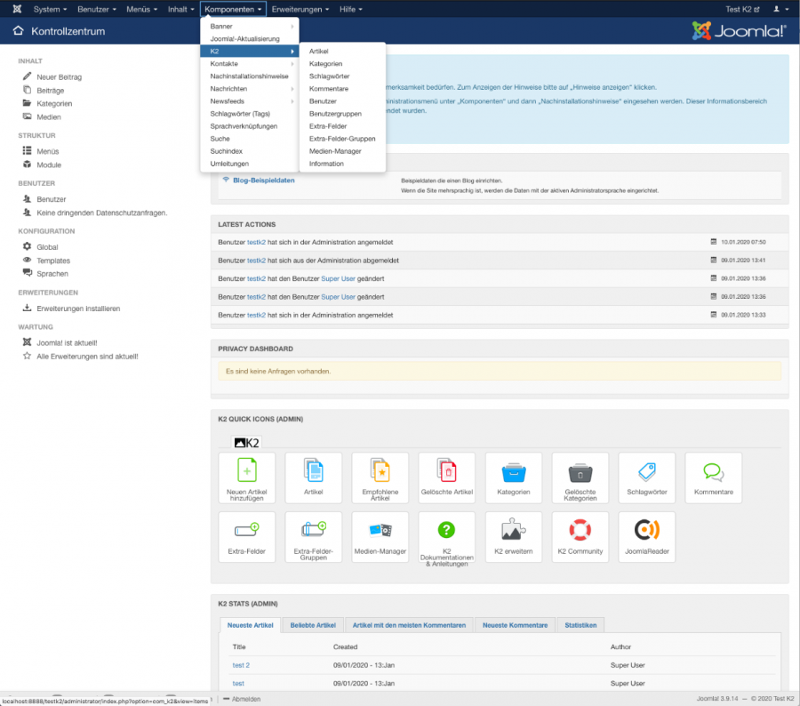Open the K2 erweitern quick icon
The image size is (800, 706).
click(513, 537)
